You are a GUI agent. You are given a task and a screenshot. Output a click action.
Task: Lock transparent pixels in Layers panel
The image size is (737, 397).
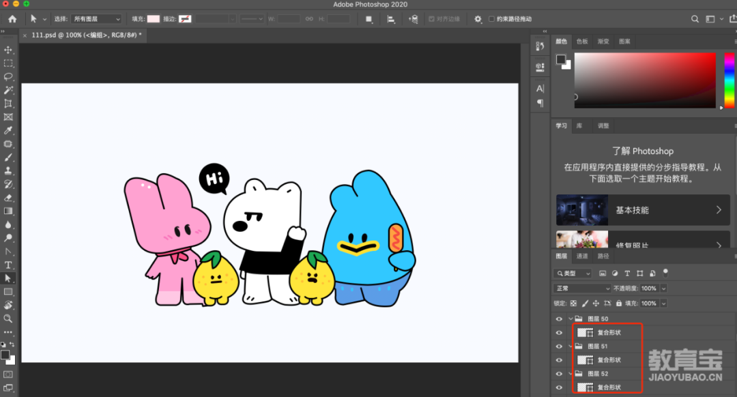point(573,304)
